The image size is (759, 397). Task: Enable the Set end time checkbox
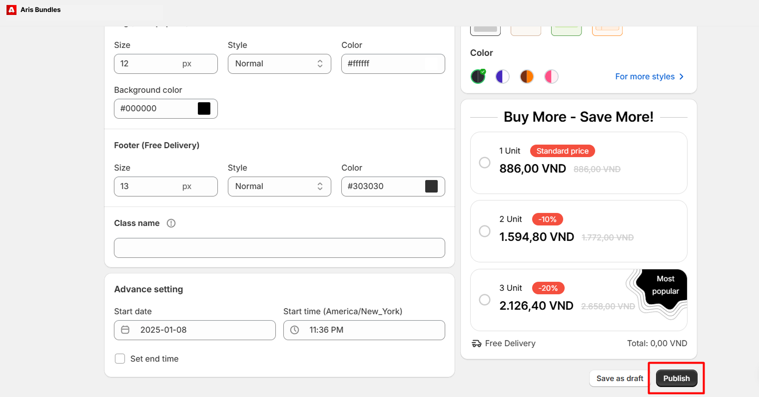click(120, 359)
